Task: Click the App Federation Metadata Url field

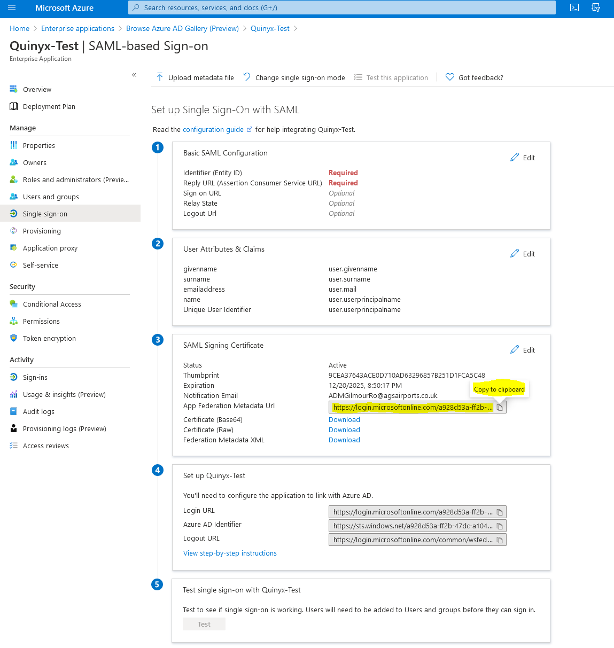Action: pyautogui.click(x=417, y=408)
